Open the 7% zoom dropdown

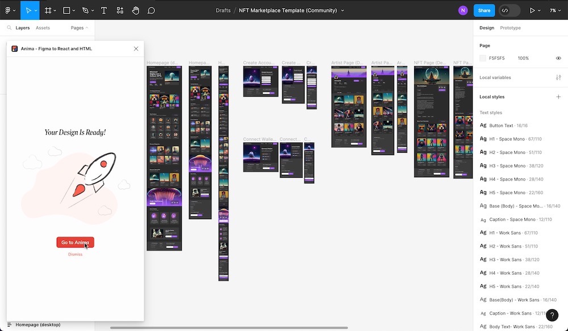[555, 10]
